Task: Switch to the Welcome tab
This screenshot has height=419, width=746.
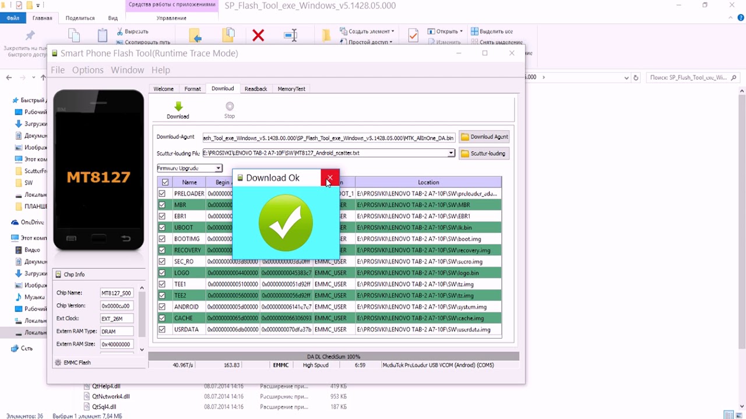Action: (x=164, y=89)
